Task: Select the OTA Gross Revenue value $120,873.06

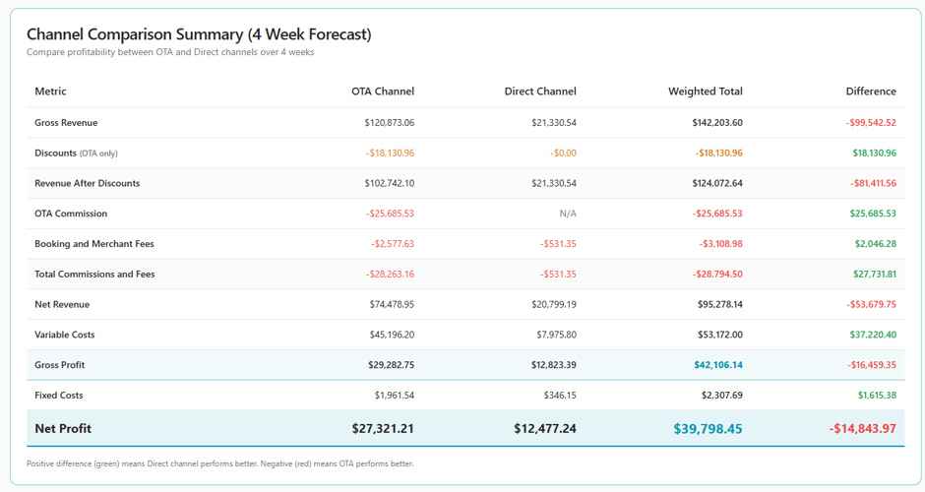Action: (389, 123)
